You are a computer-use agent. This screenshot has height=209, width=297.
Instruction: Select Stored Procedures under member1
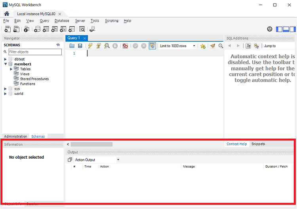(x=34, y=79)
